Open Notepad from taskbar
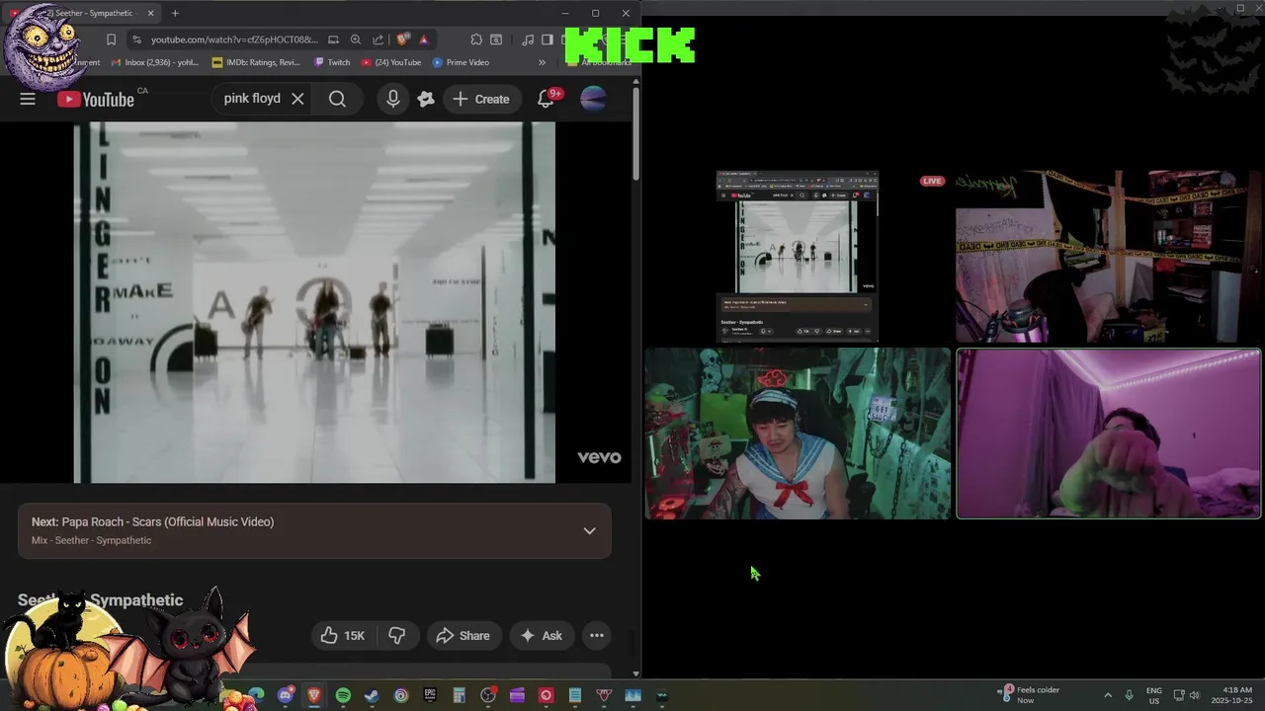 click(x=575, y=695)
